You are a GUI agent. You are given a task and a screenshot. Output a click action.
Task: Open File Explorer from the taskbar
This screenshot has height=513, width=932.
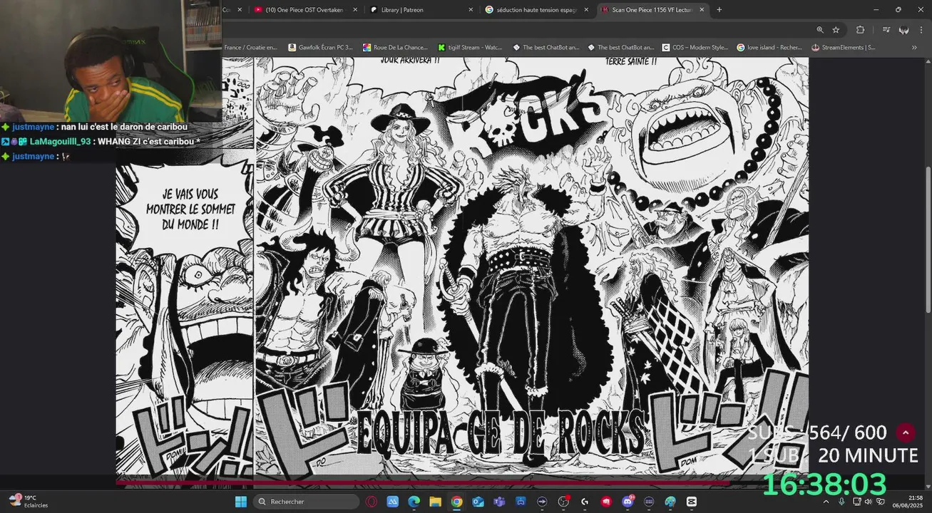click(435, 502)
